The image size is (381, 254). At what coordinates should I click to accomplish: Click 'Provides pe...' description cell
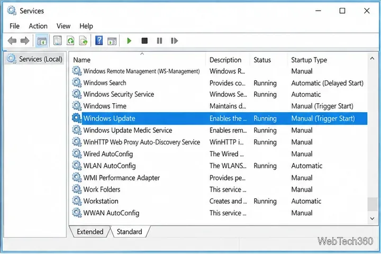click(228, 178)
